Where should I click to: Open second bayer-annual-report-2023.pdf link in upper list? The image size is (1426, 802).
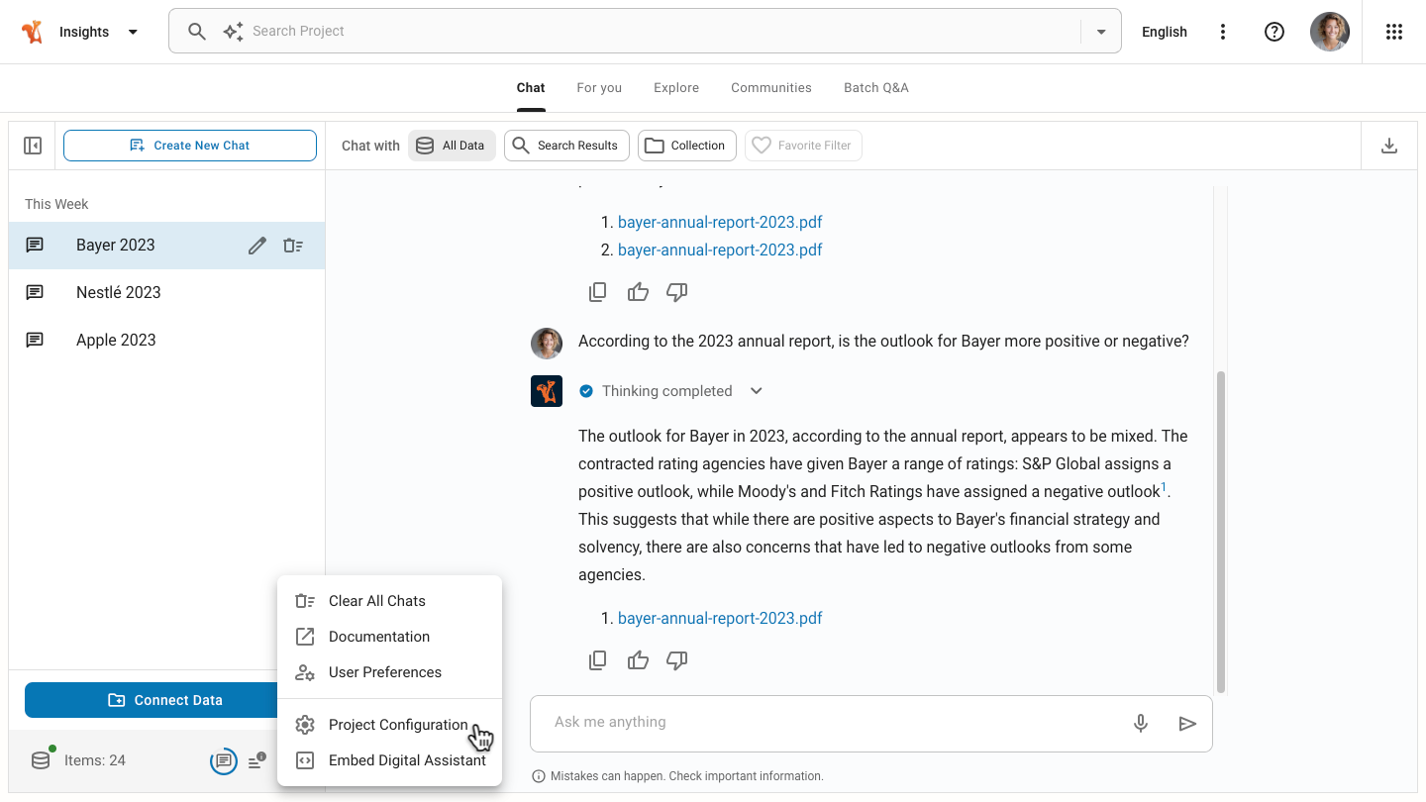coord(720,250)
